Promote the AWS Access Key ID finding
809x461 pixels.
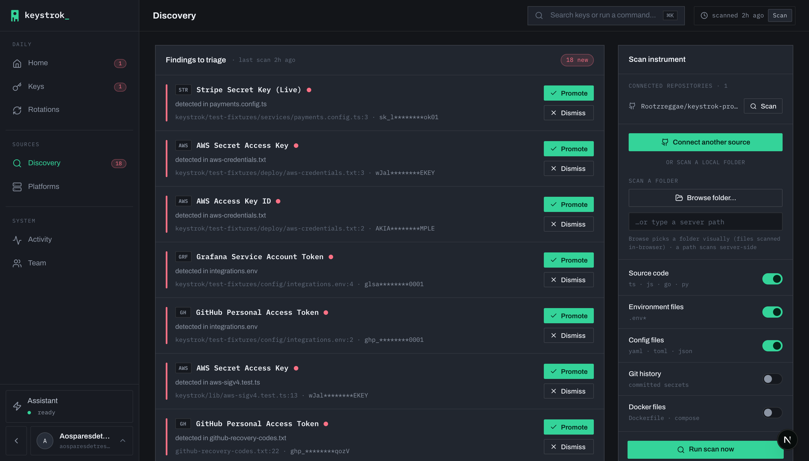[569, 205]
